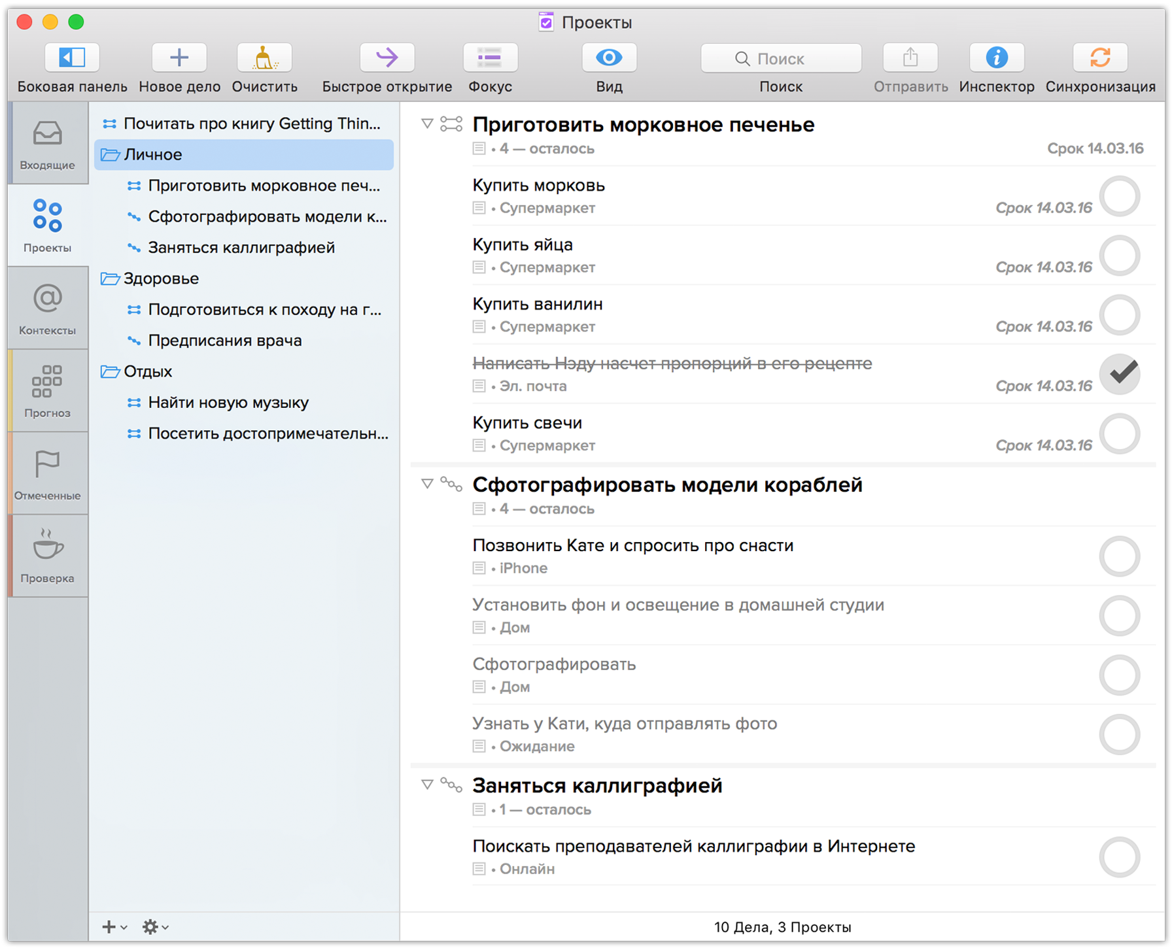Image resolution: width=1172 pixels, height=948 pixels.
Task: Open the Вид eye options
Action: [x=609, y=58]
